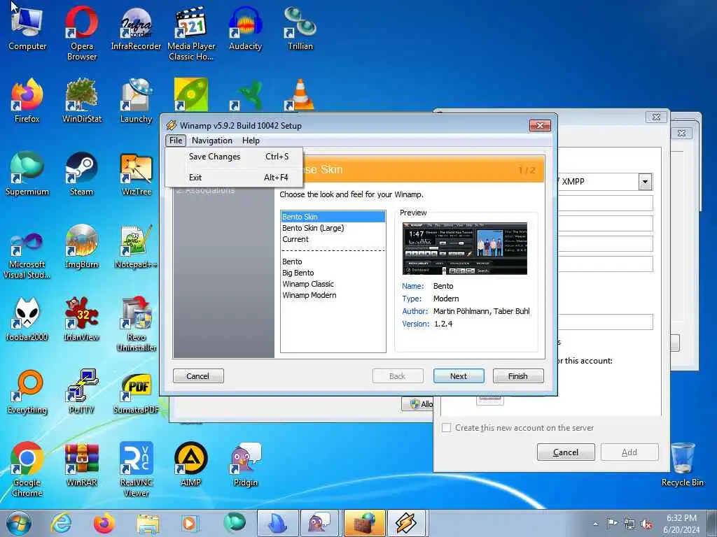Select the 'Bento' skin entry

333,262
